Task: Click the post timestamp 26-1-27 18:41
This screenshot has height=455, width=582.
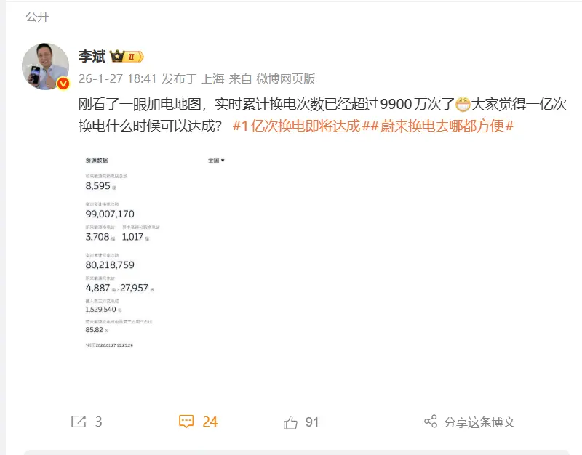Action: pos(117,78)
